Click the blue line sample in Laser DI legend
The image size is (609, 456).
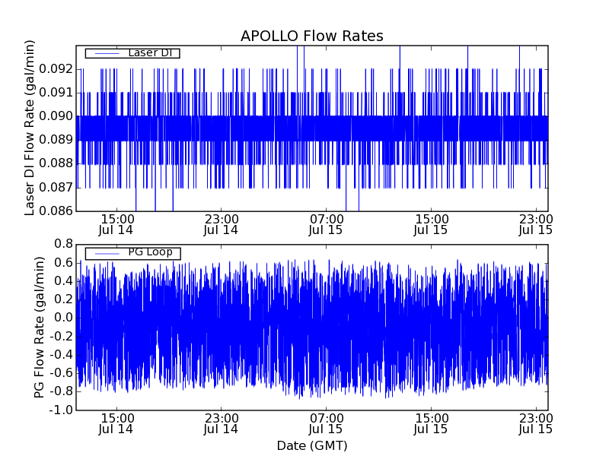(x=105, y=53)
